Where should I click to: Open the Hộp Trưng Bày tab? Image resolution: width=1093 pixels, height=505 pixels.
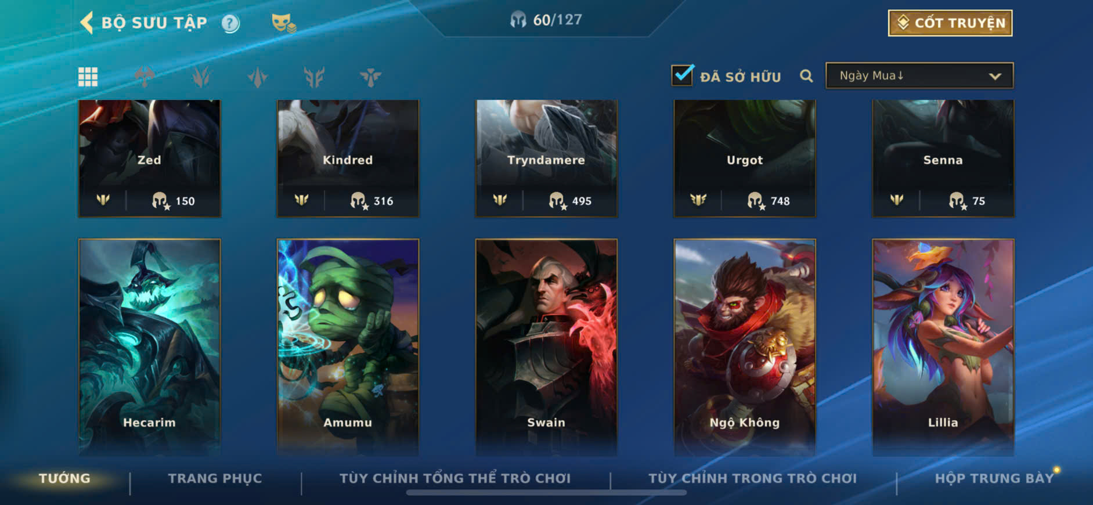tap(994, 478)
